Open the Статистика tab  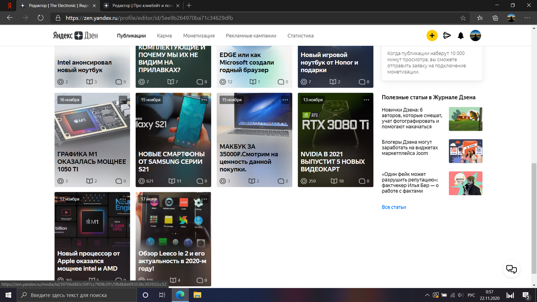point(300,36)
